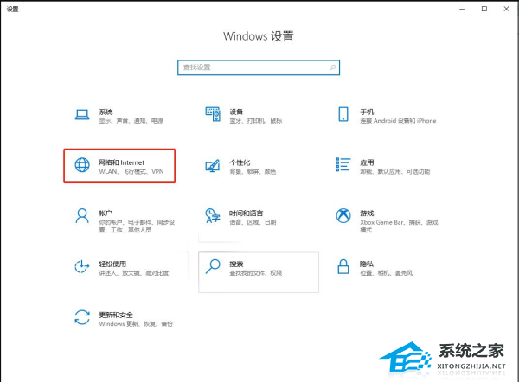Click the Time & Language (时间和语言) icon
This screenshot has width=519, height=382.
point(213,216)
